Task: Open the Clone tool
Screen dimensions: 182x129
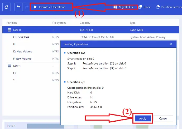Action: coord(145,7)
